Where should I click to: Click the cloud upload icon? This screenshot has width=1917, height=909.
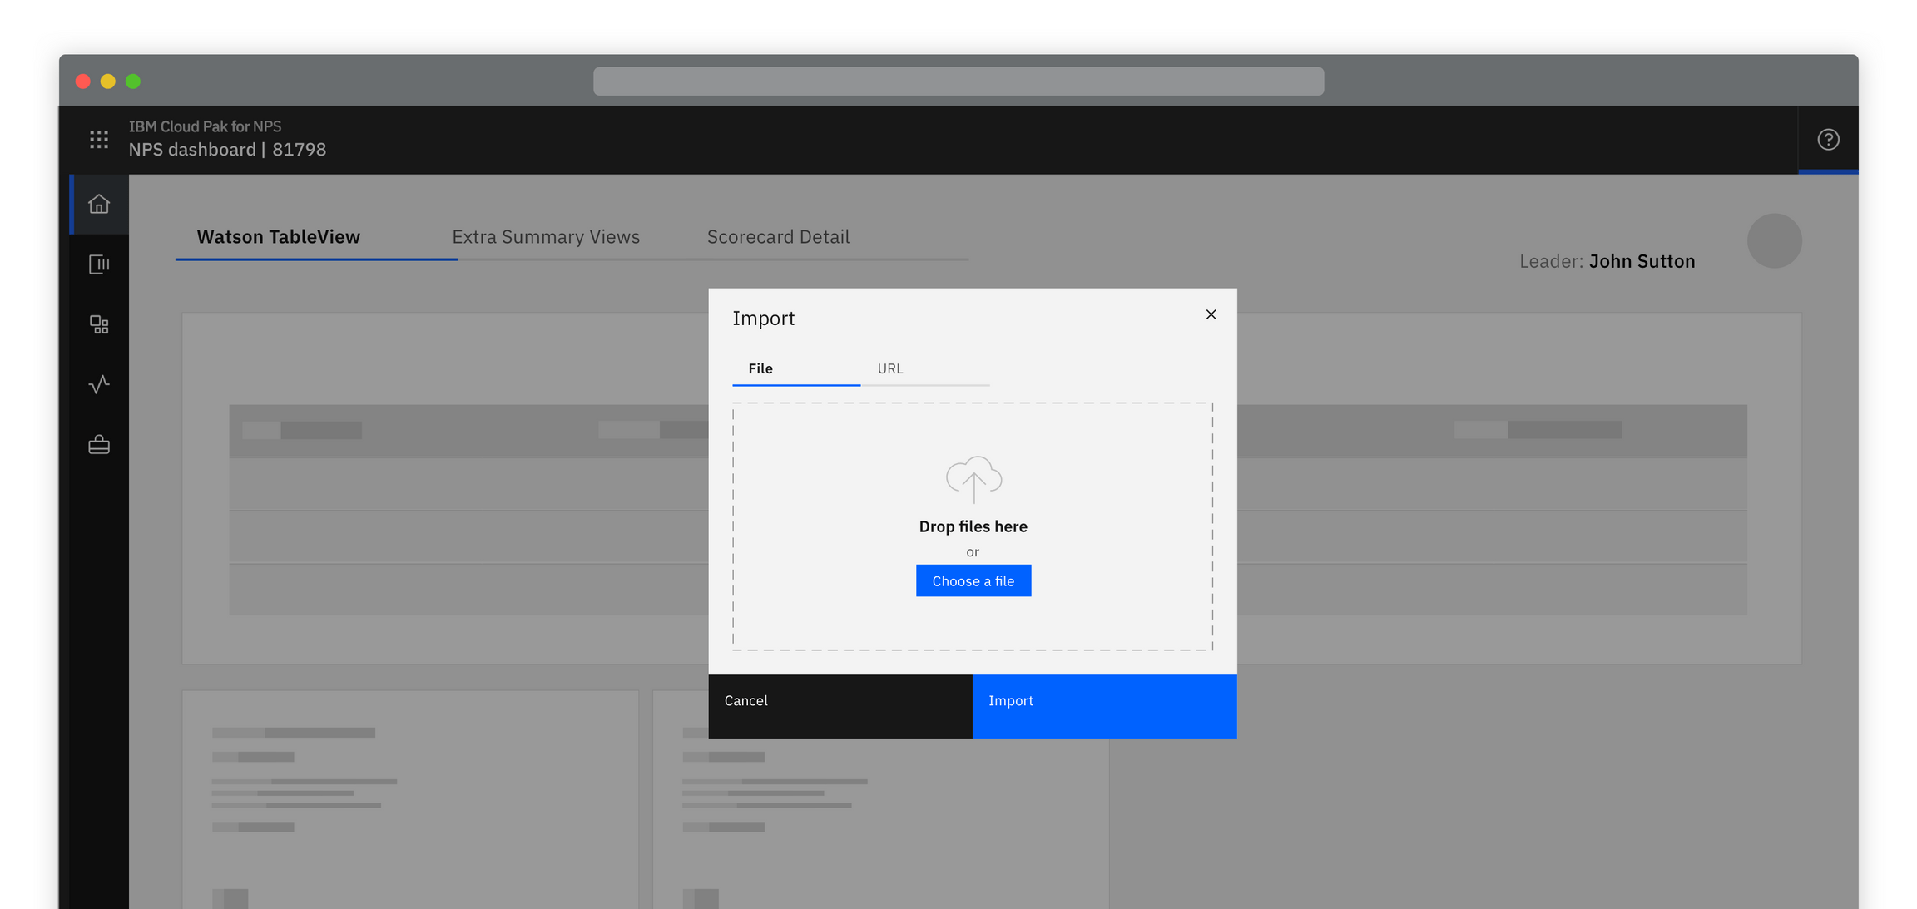click(973, 479)
